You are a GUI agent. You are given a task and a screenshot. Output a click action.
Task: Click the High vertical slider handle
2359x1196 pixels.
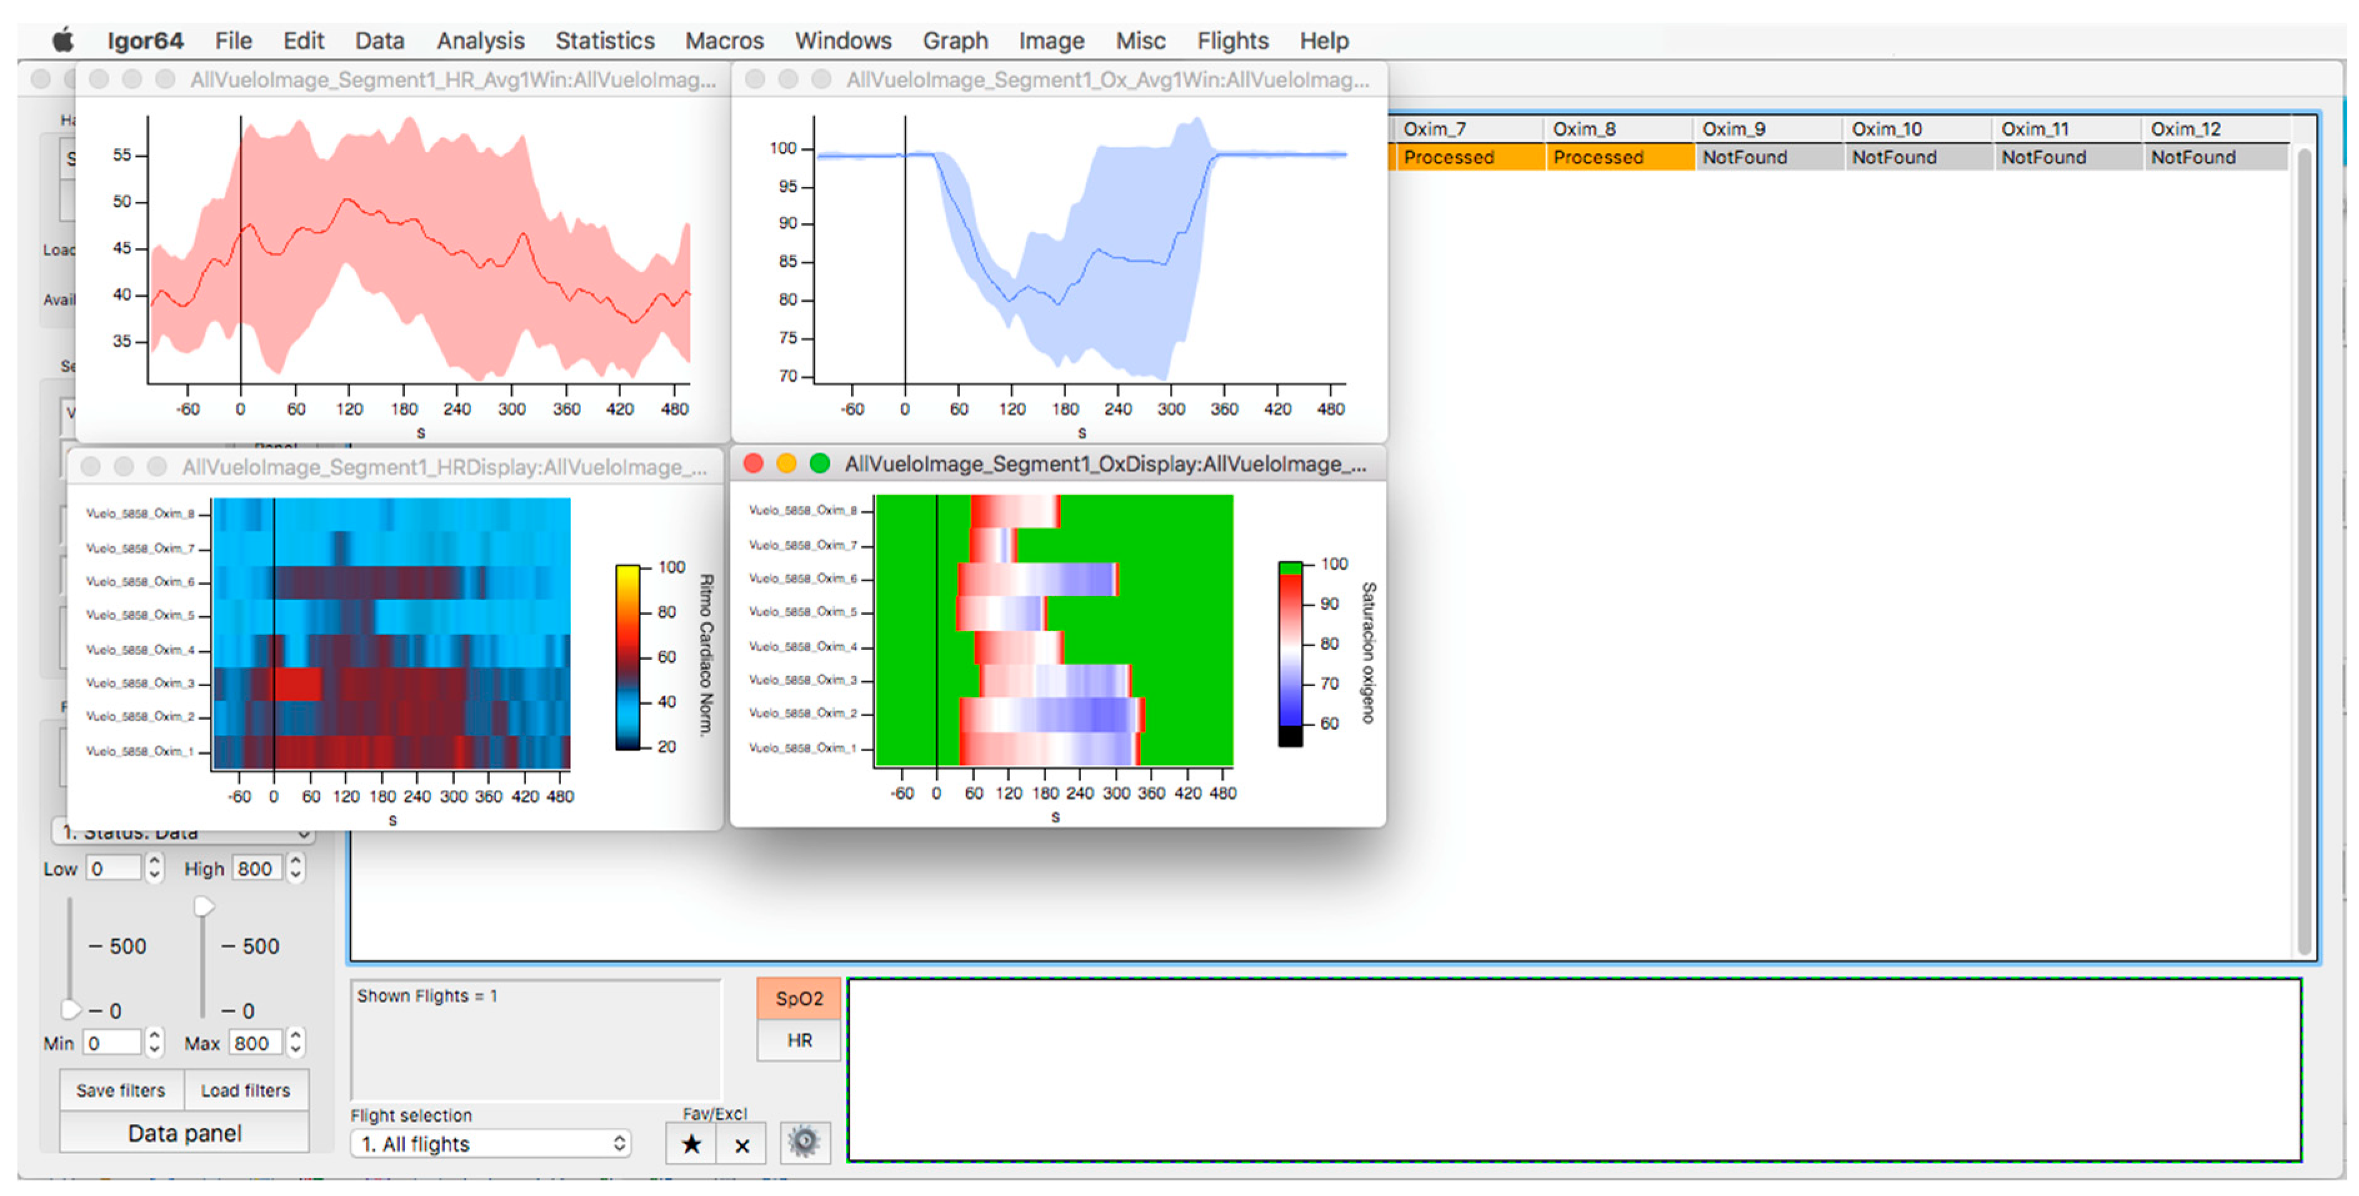coord(203,907)
